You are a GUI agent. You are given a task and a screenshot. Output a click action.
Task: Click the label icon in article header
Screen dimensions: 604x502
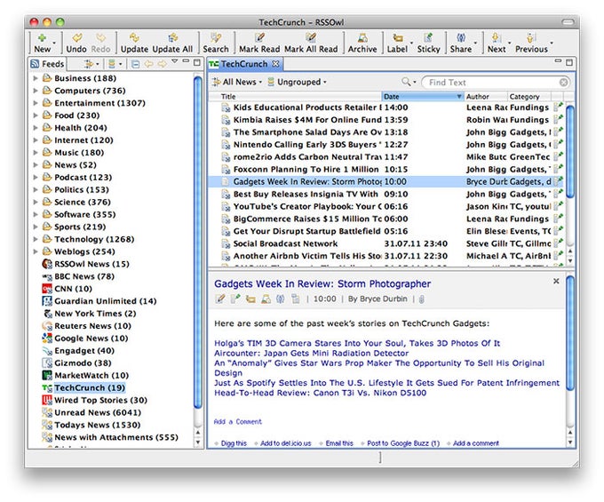point(250,299)
